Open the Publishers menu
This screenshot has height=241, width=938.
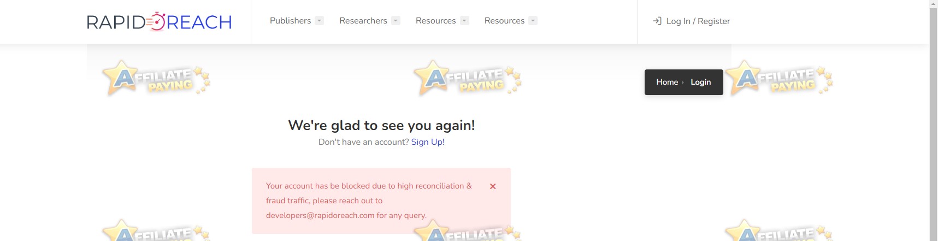coord(291,21)
